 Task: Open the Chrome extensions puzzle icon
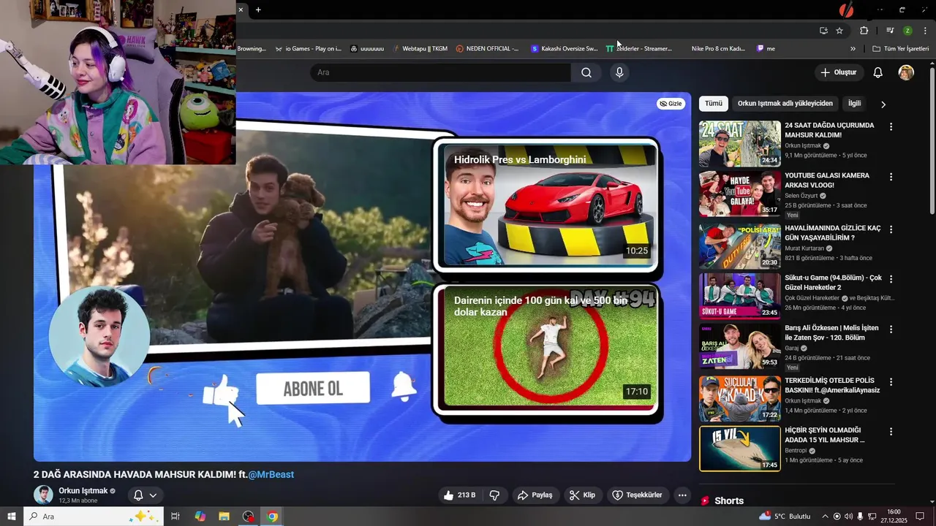coord(864,31)
